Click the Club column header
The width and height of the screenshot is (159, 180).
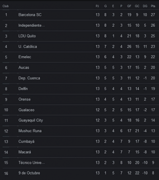(6, 6)
